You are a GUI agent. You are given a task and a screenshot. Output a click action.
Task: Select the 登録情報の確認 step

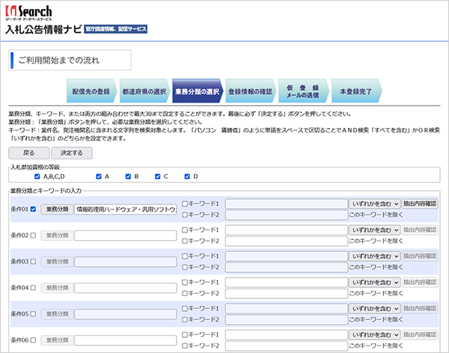coord(251,91)
